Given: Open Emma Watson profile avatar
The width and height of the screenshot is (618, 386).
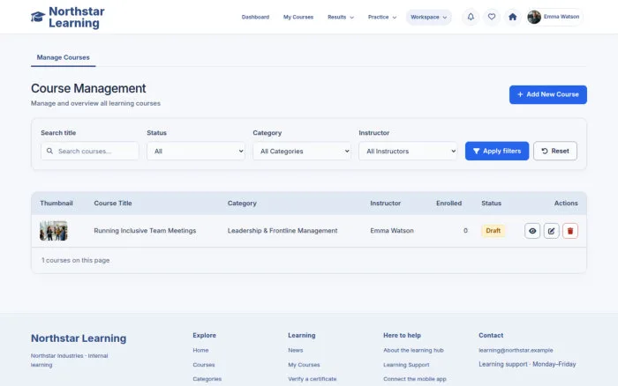Looking at the screenshot, I should tap(534, 17).
